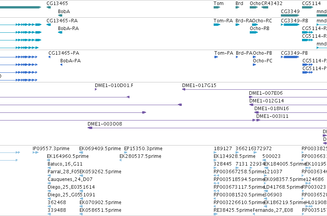Click the CG13465 gene label

point(57,3)
